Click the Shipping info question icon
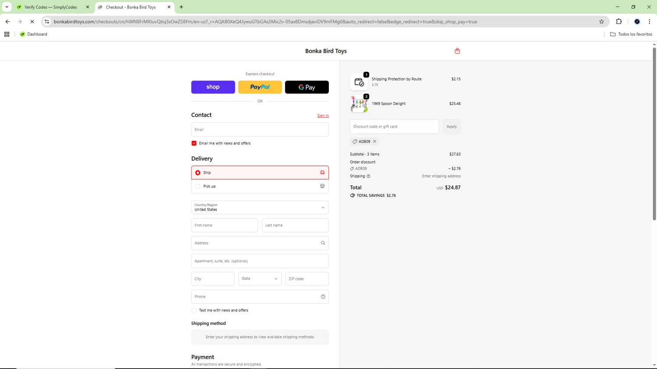 (368, 176)
